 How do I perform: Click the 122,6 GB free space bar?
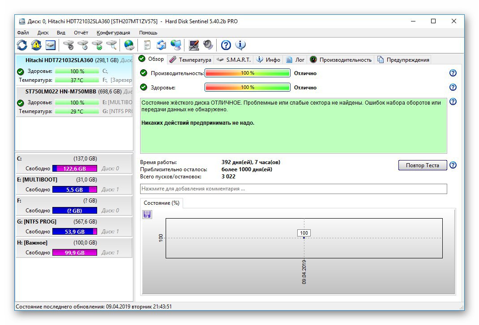75,169
